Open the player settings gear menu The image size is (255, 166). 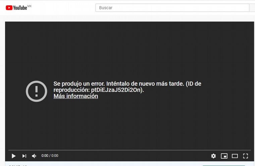(213, 156)
